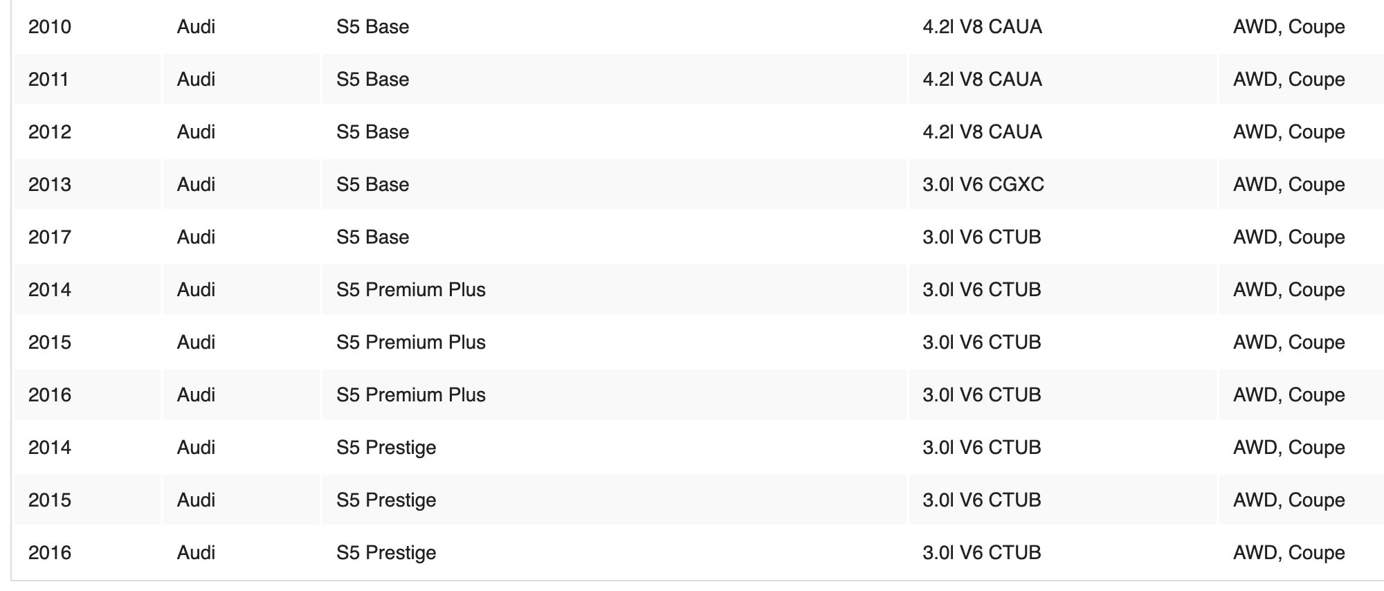Select AWD, Coupe in the 2010 row
The image size is (1384, 591).
(1289, 27)
